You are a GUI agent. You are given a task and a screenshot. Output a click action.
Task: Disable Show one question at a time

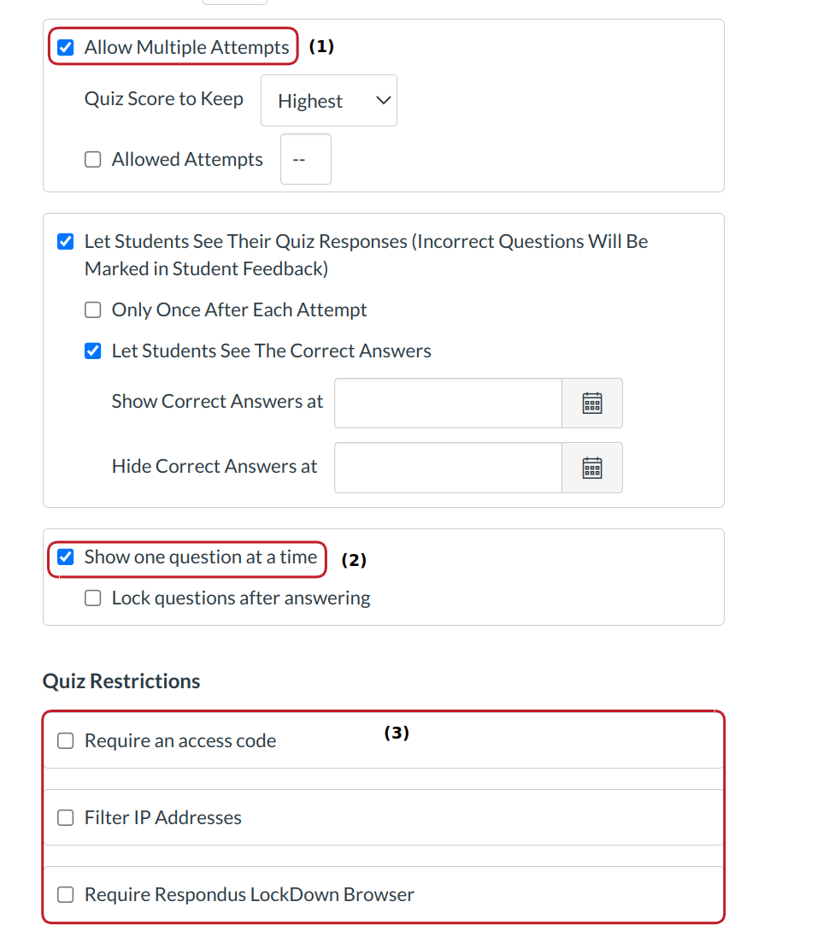pyautogui.click(x=66, y=558)
